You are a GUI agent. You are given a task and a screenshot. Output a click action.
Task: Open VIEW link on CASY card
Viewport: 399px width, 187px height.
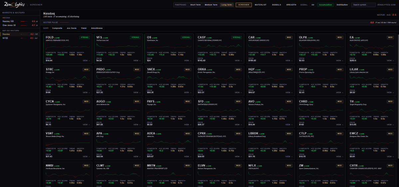(238, 61)
